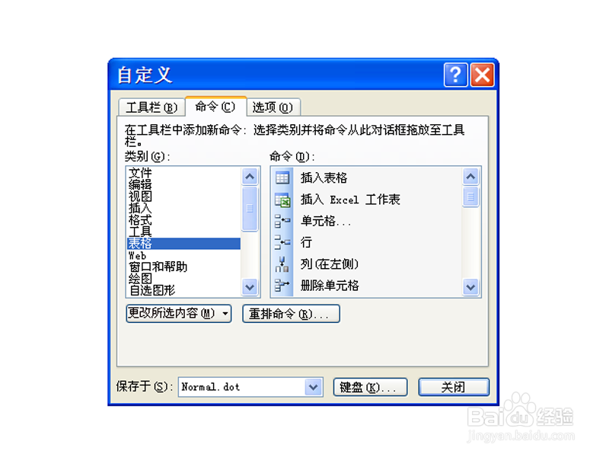Select 格式 in the category list
Viewport: 609px width, 457px height.
(140, 220)
